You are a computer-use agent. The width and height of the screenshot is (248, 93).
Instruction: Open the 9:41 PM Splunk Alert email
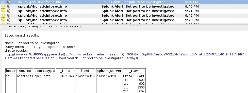124,11
